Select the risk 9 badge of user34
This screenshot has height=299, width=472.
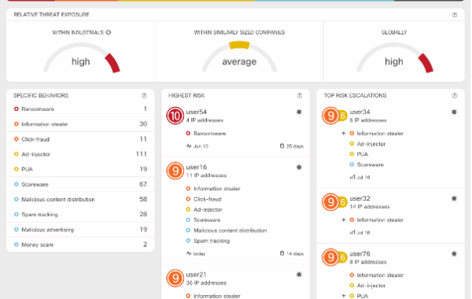pos(330,116)
